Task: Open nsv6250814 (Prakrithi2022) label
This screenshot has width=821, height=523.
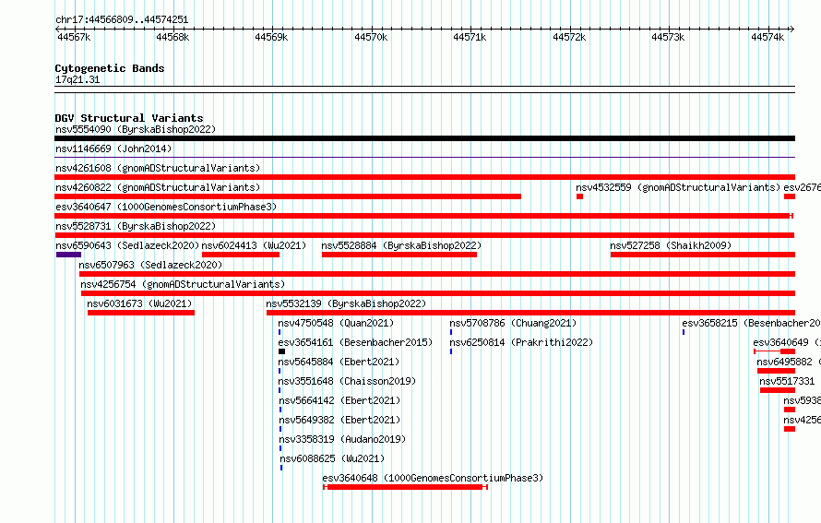Action: pos(521,342)
